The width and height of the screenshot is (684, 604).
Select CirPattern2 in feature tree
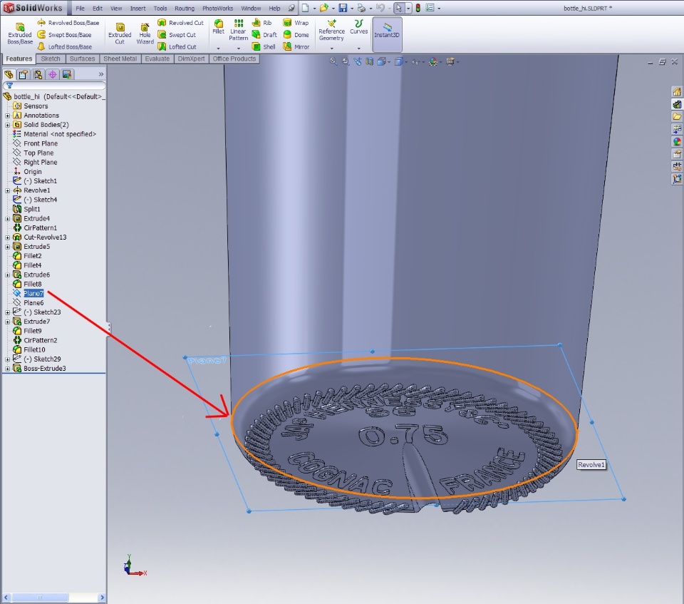[36, 341]
